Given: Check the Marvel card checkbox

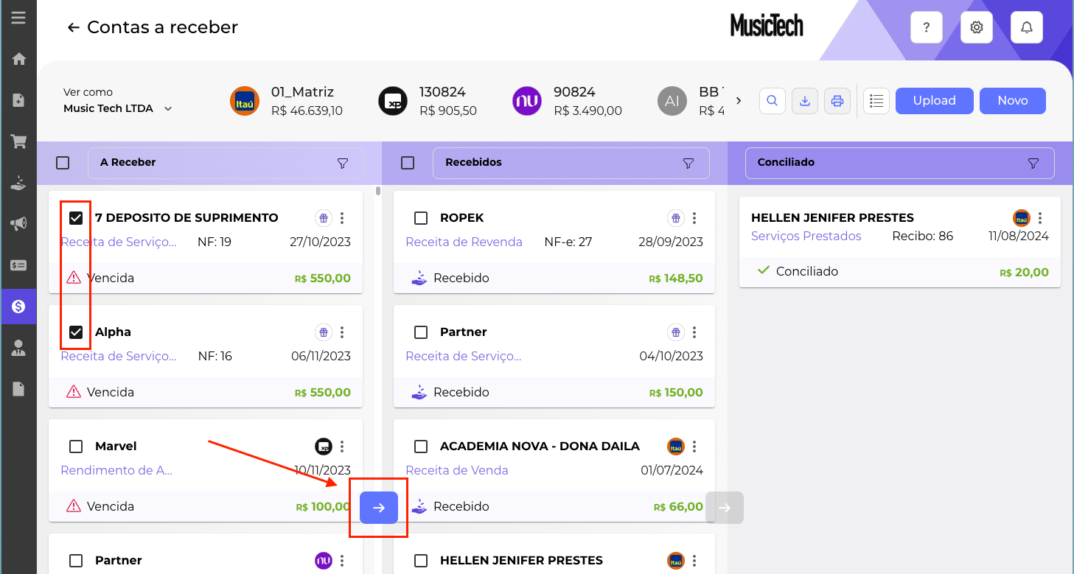Looking at the screenshot, I should [76, 447].
